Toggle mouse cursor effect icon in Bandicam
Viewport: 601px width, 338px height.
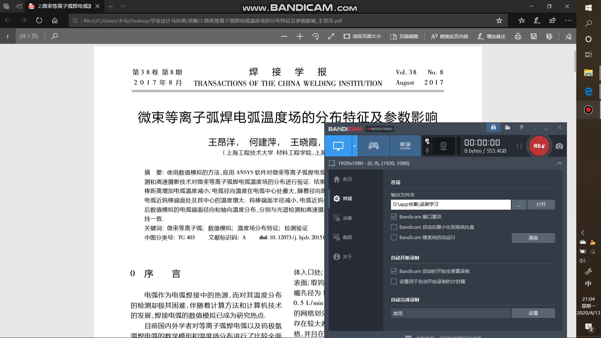(427, 141)
